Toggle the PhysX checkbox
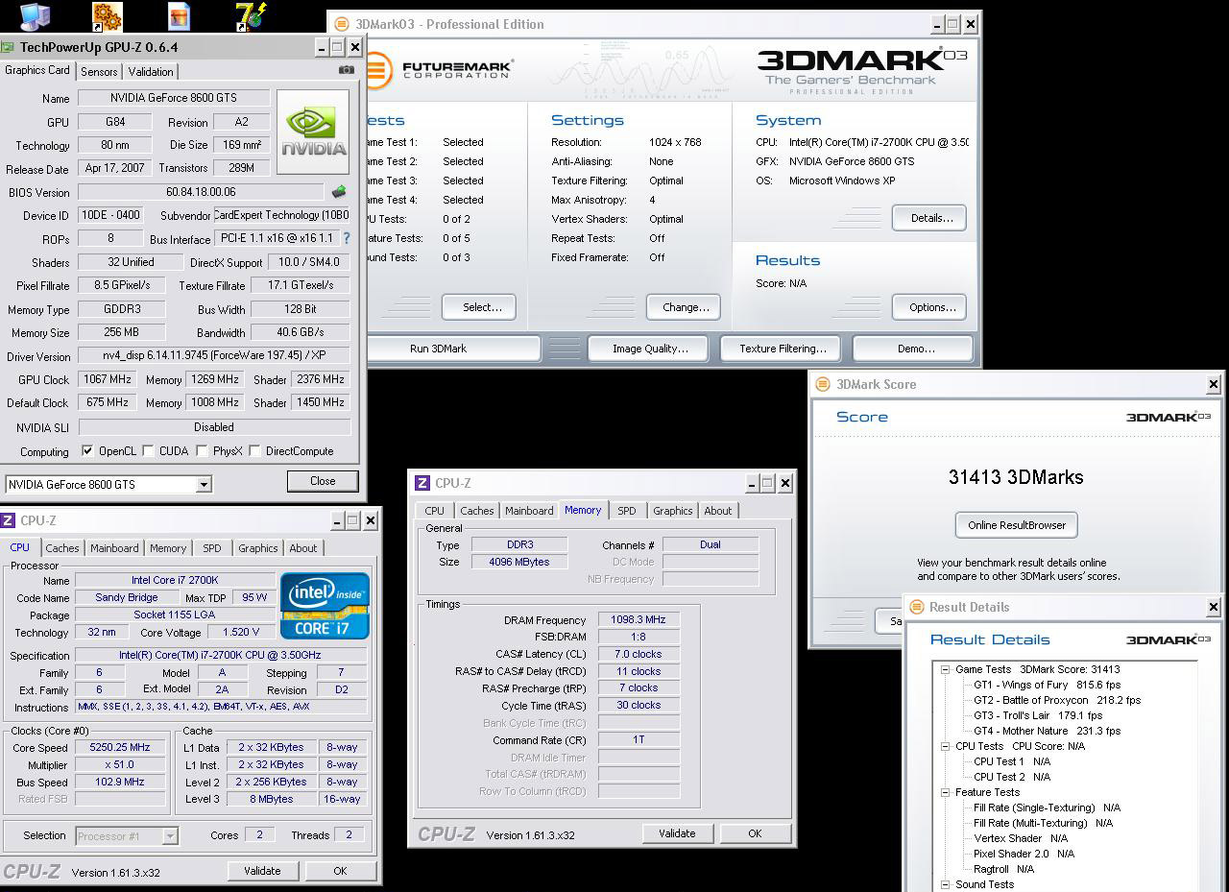Image resolution: width=1229 pixels, height=892 pixels. point(202,451)
